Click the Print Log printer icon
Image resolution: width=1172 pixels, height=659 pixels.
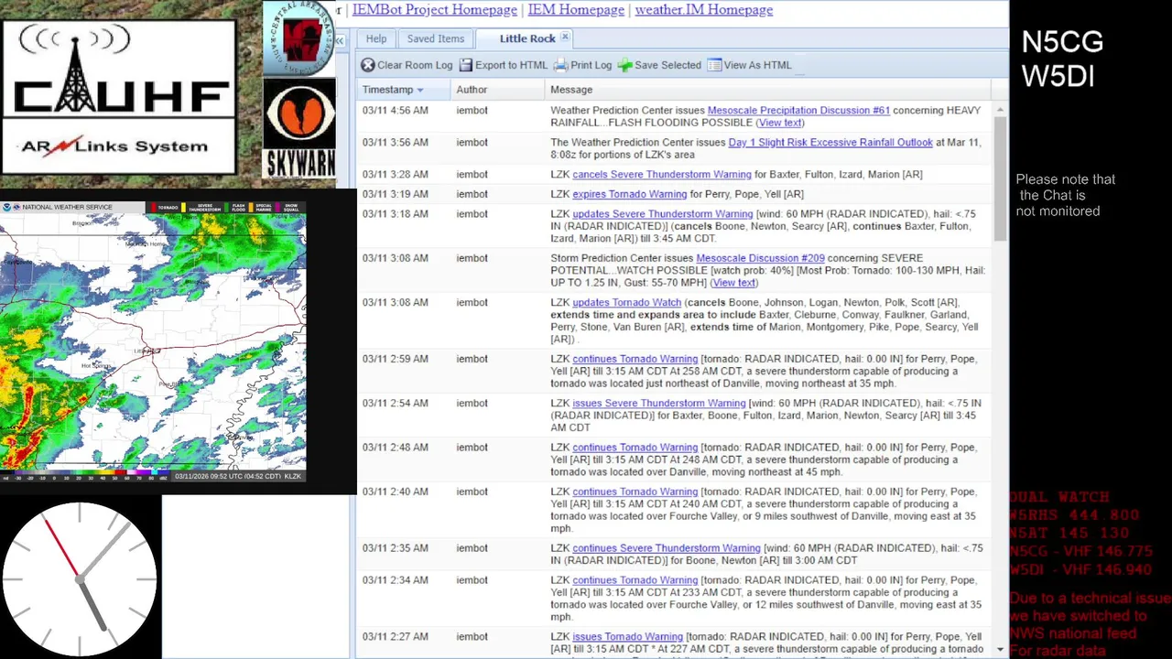click(x=561, y=65)
